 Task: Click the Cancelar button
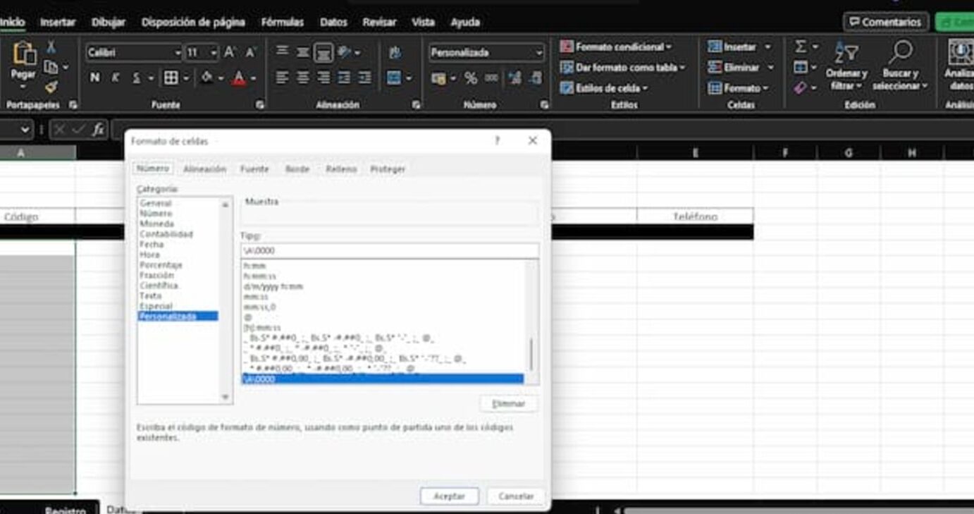point(516,496)
